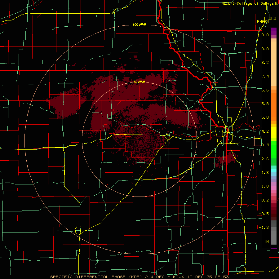Pick the gray segment at the bottom of the color bar
This screenshot has width=279, height=279.
274,237
